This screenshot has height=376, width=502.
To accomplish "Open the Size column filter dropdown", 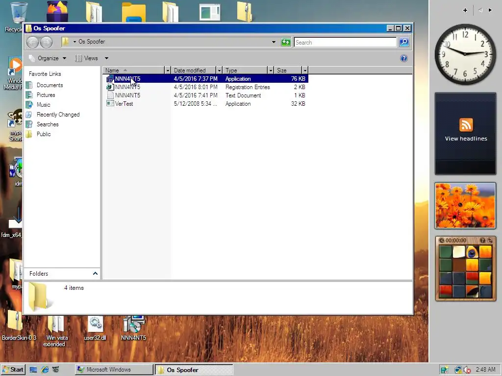I will (305, 70).
